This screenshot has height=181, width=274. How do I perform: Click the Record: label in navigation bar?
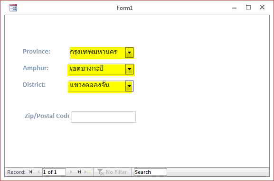(x=16, y=172)
